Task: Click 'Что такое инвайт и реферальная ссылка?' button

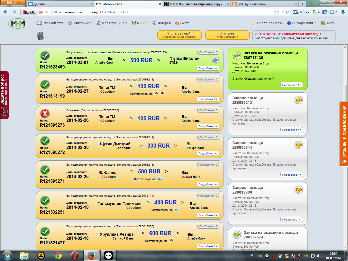Action: coord(179,35)
